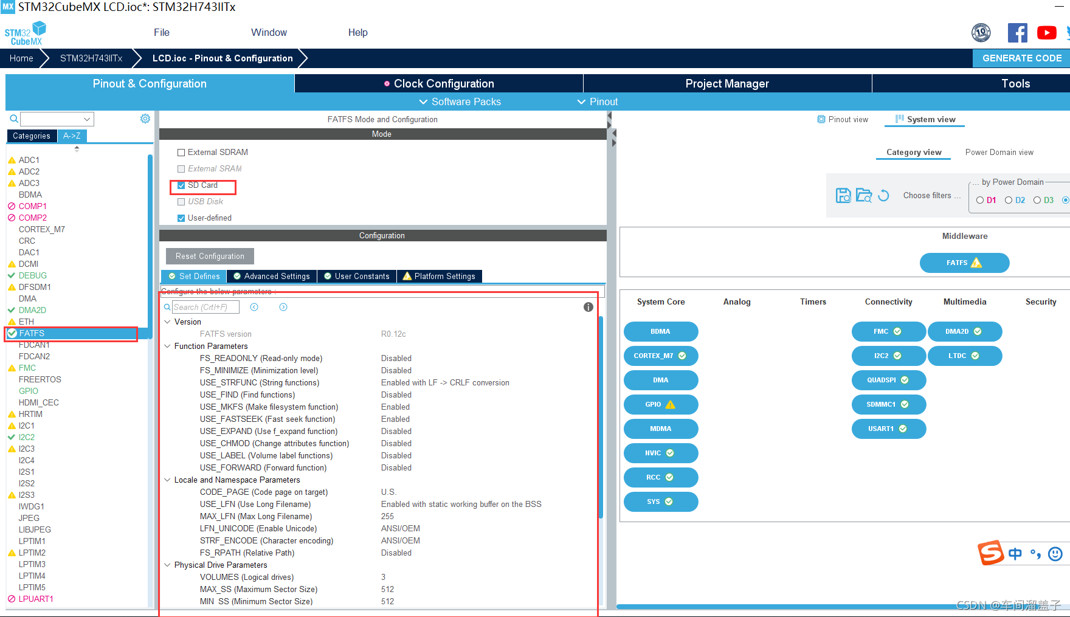Click the STM32CubeMX logo icon

26,33
